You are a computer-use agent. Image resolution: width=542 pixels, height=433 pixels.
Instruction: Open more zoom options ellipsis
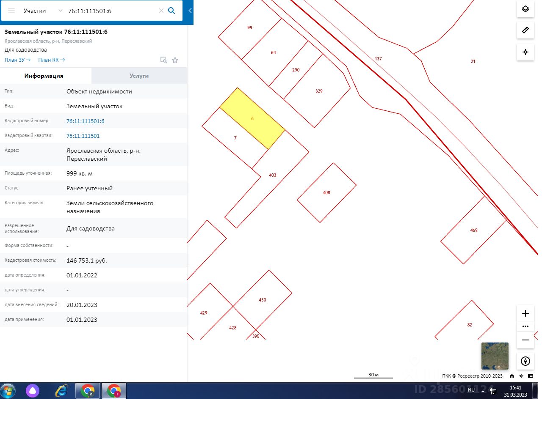point(525,326)
